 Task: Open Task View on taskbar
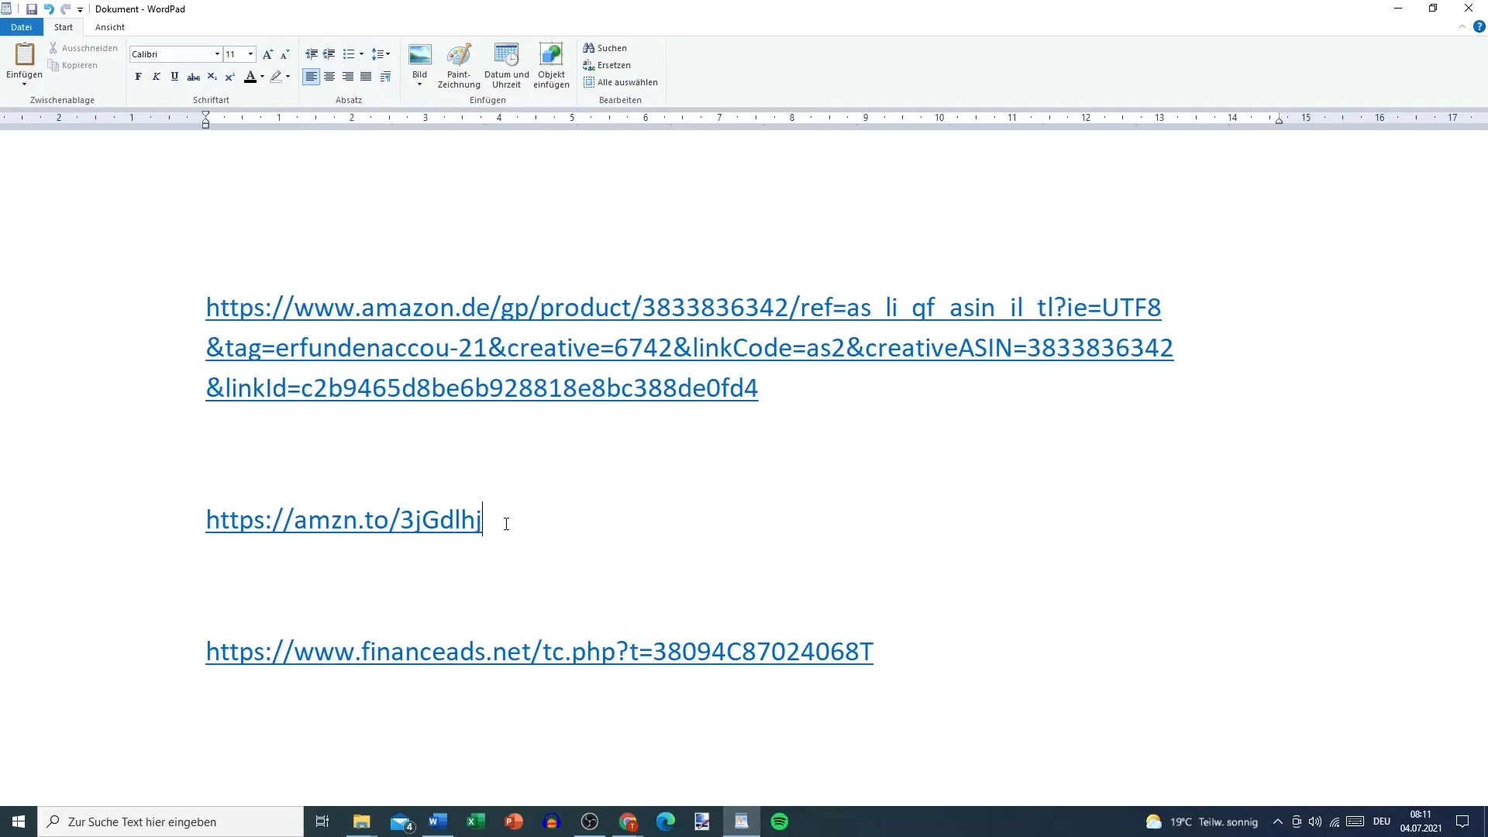pyautogui.click(x=322, y=821)
